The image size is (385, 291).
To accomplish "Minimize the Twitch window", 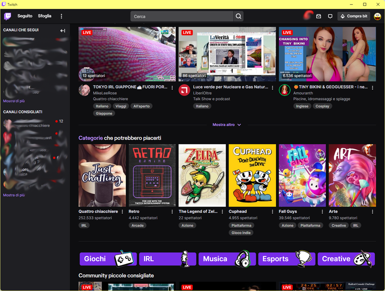I will coord(351,5).
